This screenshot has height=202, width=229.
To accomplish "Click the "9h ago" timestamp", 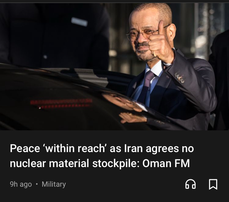I will [21, 184].
